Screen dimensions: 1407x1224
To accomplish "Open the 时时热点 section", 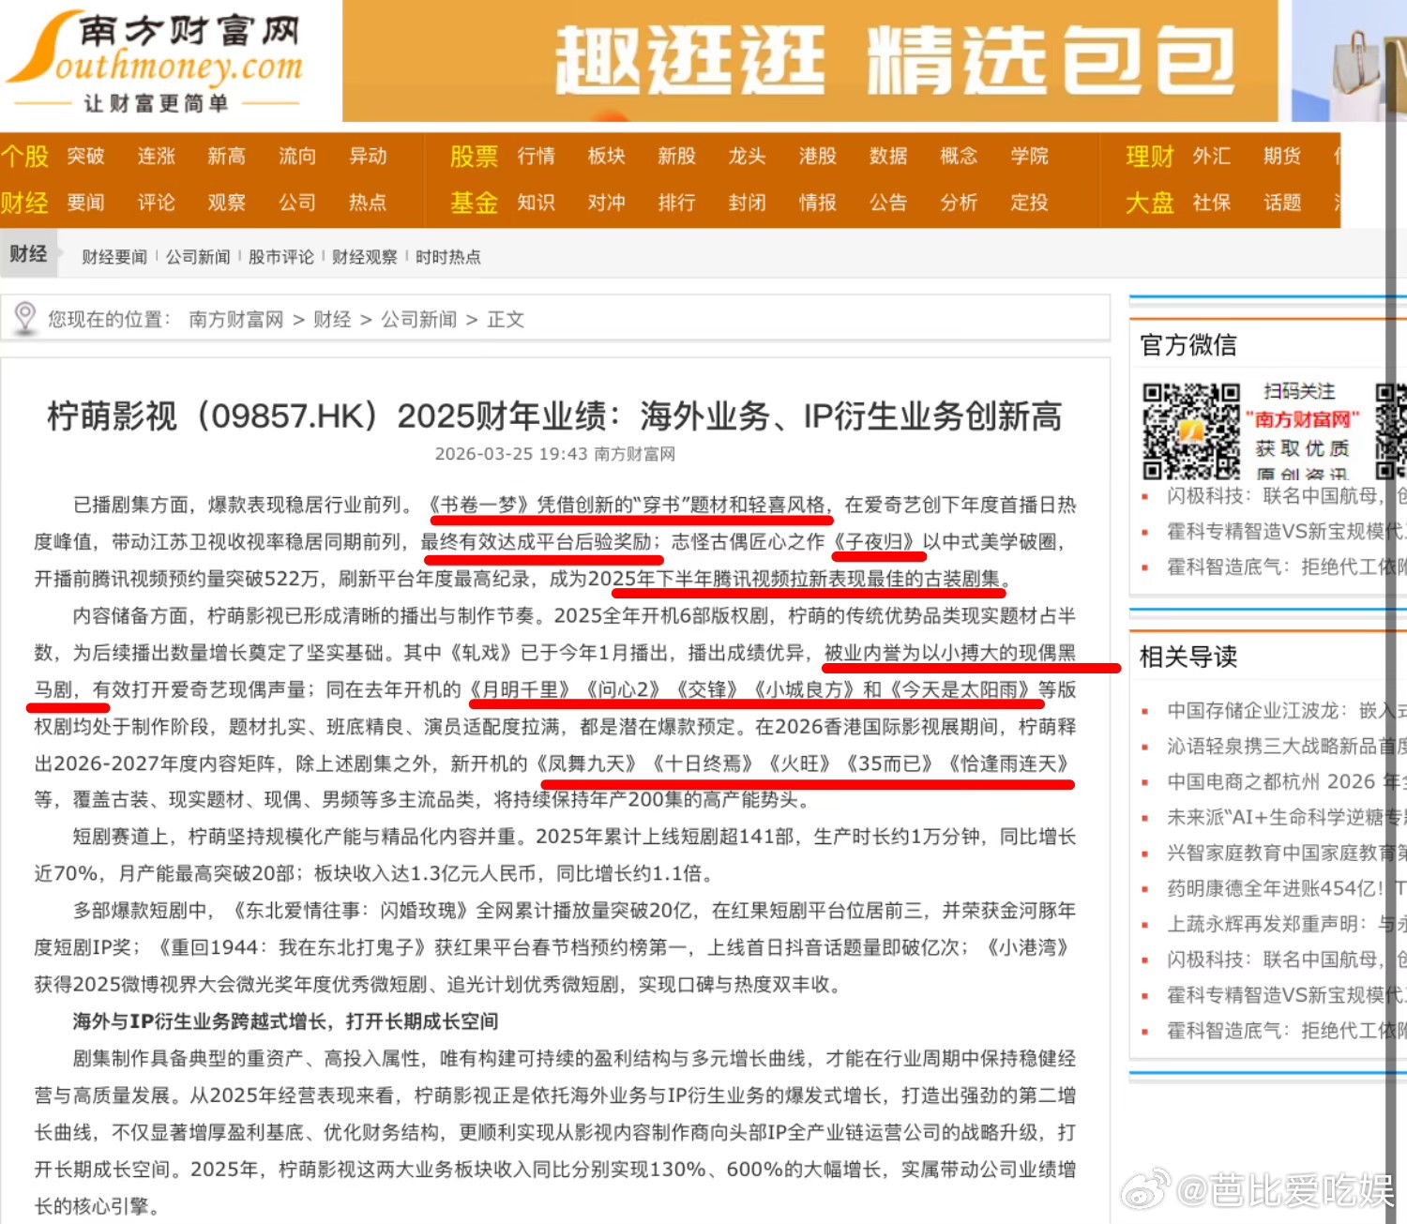I will click(x=447, y=256).
